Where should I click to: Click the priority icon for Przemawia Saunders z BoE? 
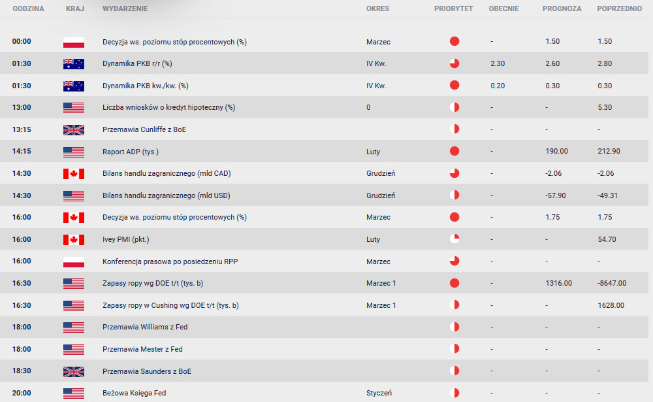(454, 371)
